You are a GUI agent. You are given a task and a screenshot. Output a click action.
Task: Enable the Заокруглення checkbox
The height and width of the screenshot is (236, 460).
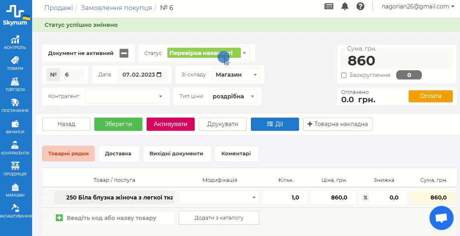[344, 75]
